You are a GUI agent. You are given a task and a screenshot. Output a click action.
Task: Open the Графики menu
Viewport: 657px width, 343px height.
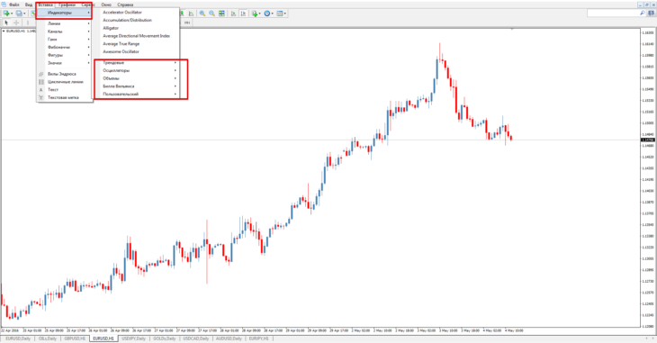click(x=67, y=5)
